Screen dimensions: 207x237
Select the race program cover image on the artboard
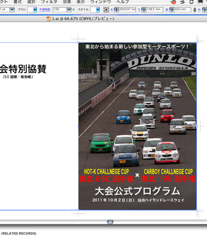click(137, 126)
